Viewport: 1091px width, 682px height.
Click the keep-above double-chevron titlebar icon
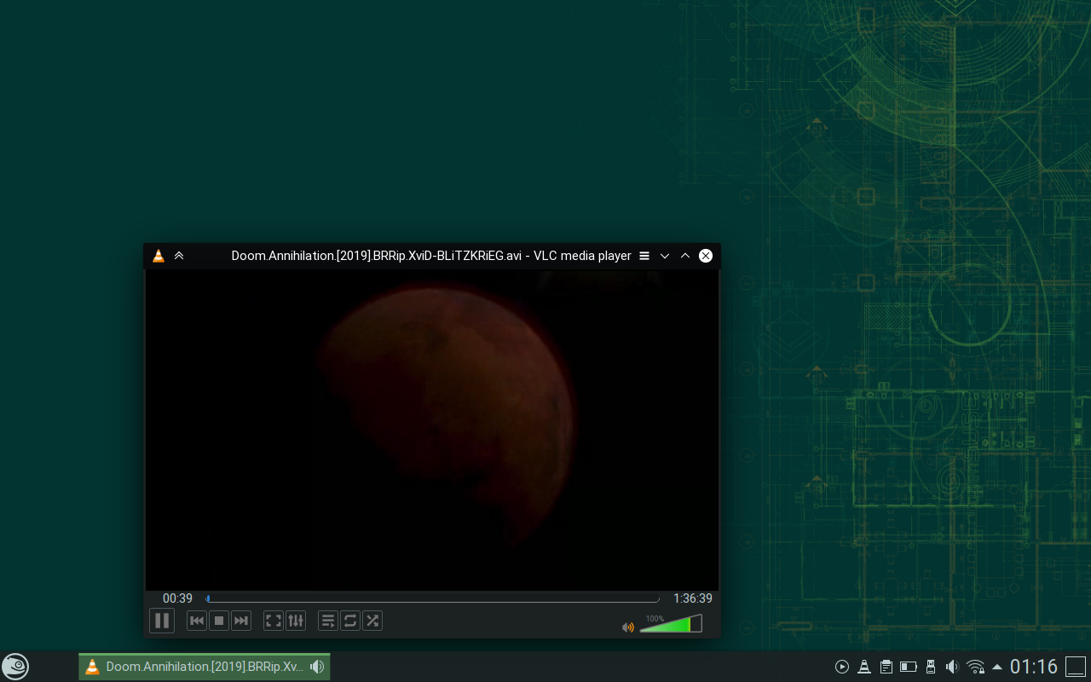pos(179,256)
